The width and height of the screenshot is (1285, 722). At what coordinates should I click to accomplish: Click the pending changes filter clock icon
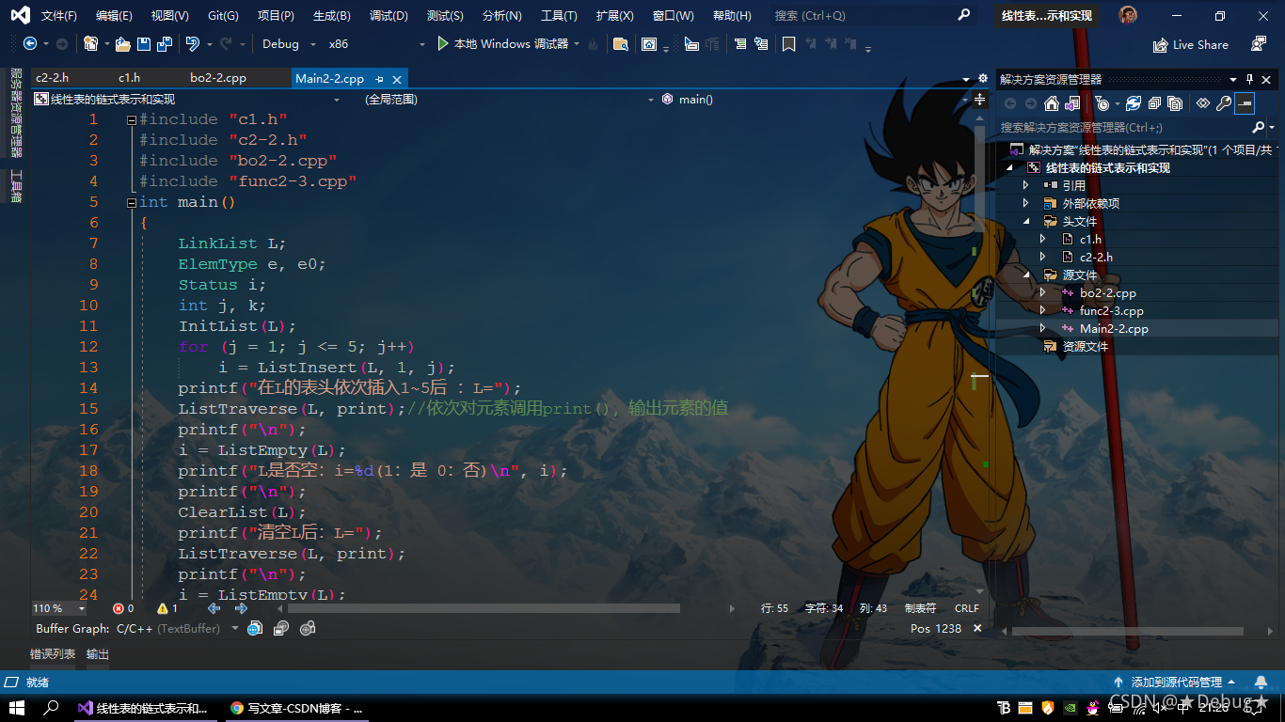1104,103
